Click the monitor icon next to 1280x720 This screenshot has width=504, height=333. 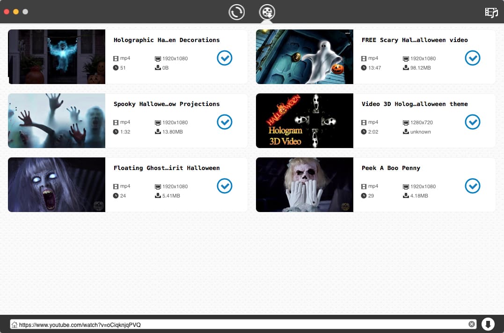pos(406,122)
